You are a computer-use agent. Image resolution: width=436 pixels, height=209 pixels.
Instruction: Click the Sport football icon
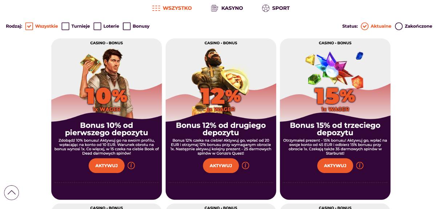click(x=266, y=8)
